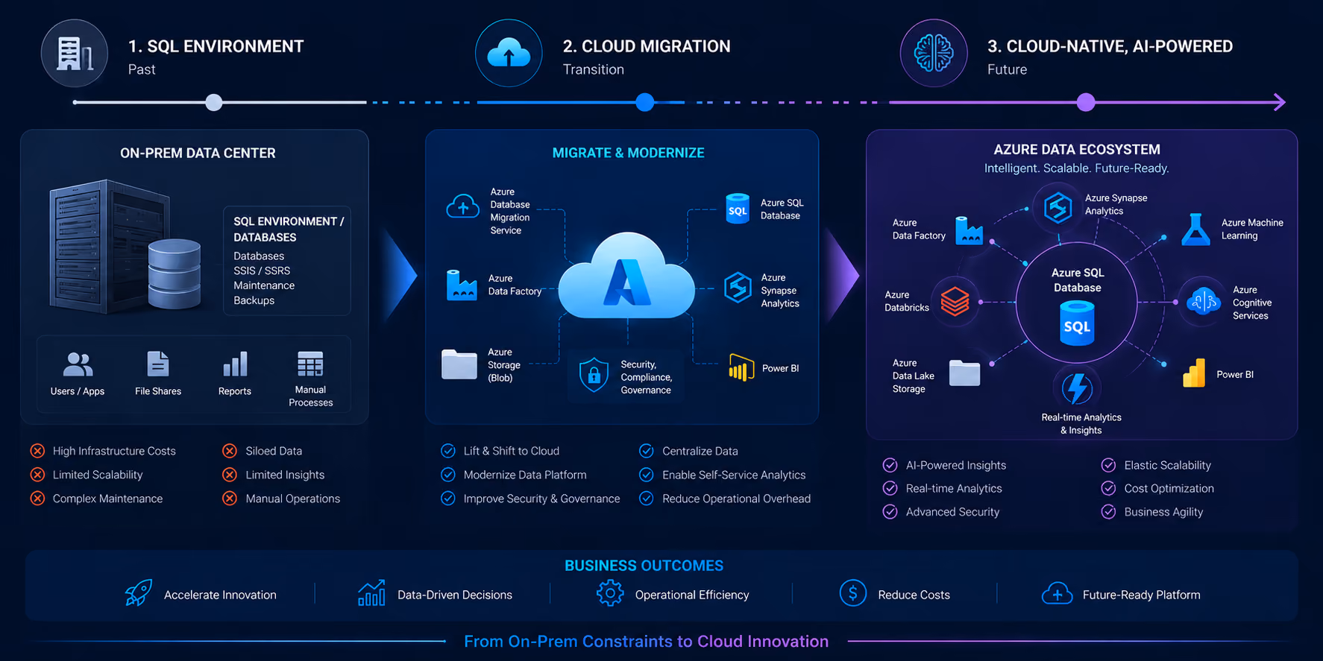
Task: Click the Complex Maintenance text
Action: [x=107, y=499]
